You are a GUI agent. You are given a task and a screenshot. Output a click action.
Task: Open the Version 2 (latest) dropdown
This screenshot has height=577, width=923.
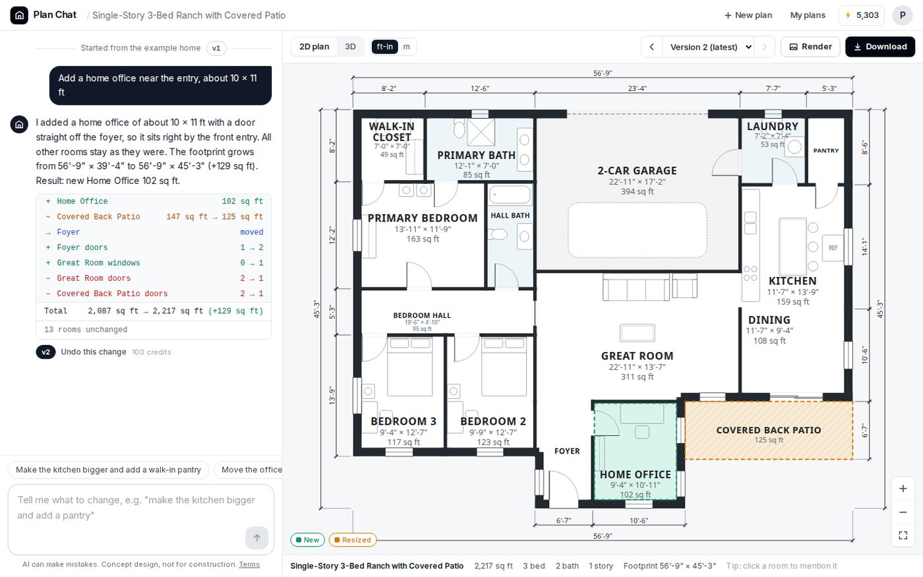tap(709, 47)
